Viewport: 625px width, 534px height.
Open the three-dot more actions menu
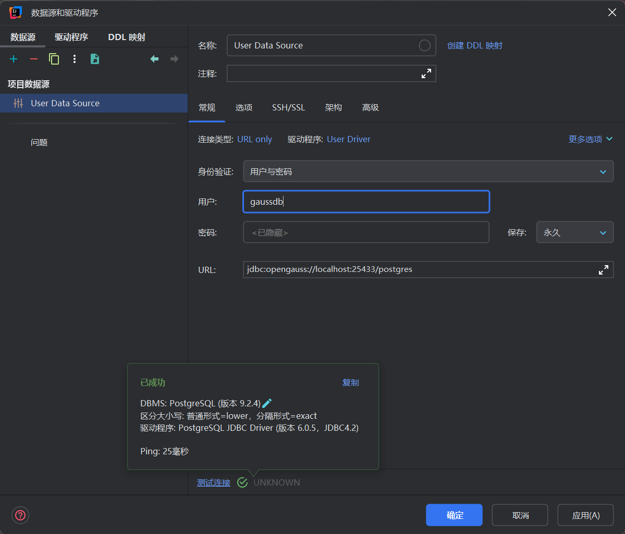point(75,59)
